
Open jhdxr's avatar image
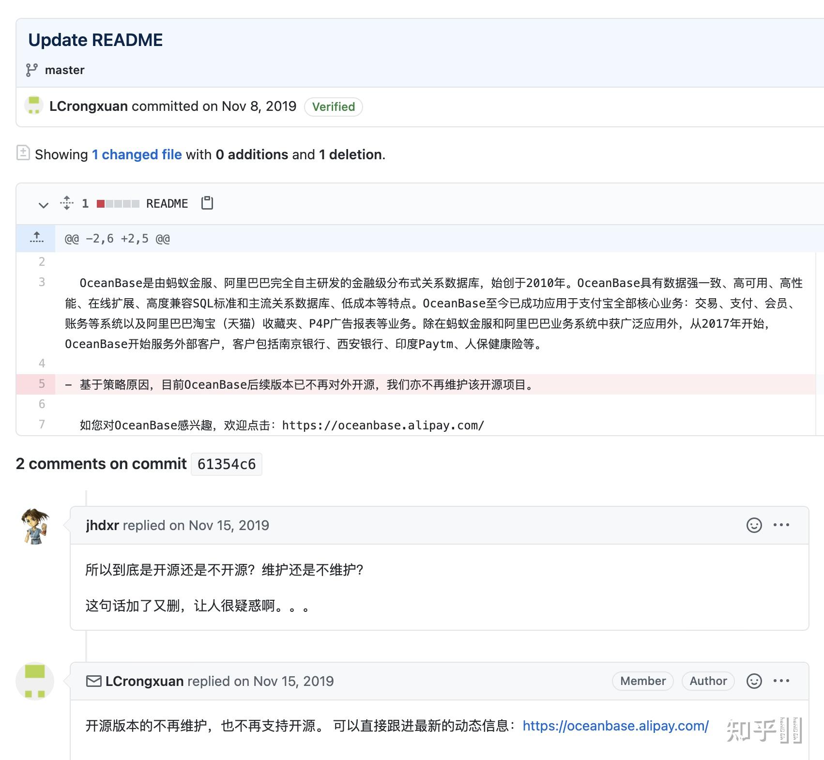[35, 526]
